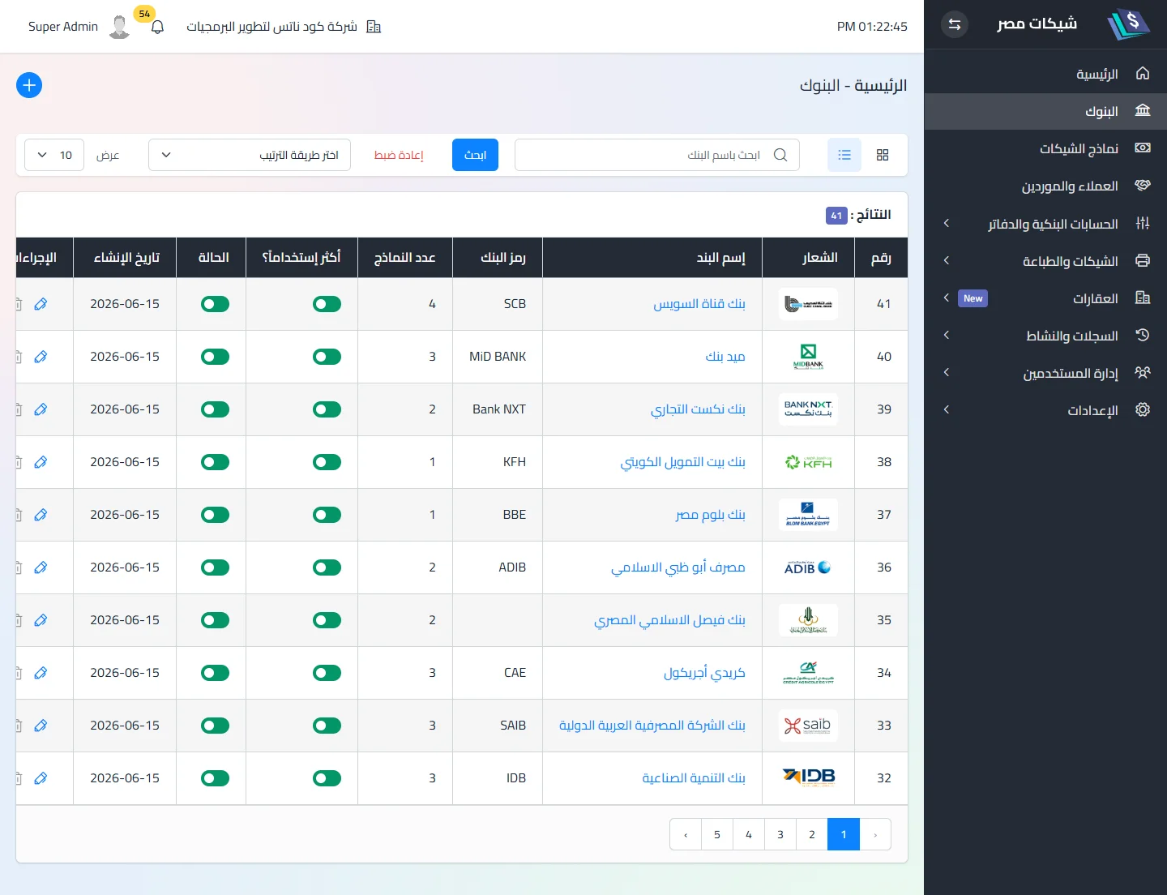
Task: Edit bank row 34 كريدي أجريكول
Action: pos(41,673)
